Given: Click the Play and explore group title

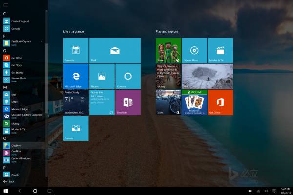Looking at the screenshot, I should (x=167, y=31).
